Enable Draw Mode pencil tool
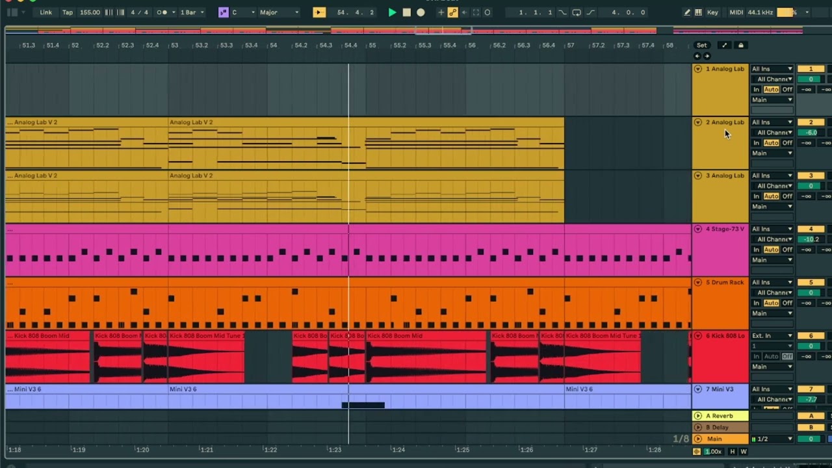The height and width of the screenshot is (468, 832). coord(687,12)
